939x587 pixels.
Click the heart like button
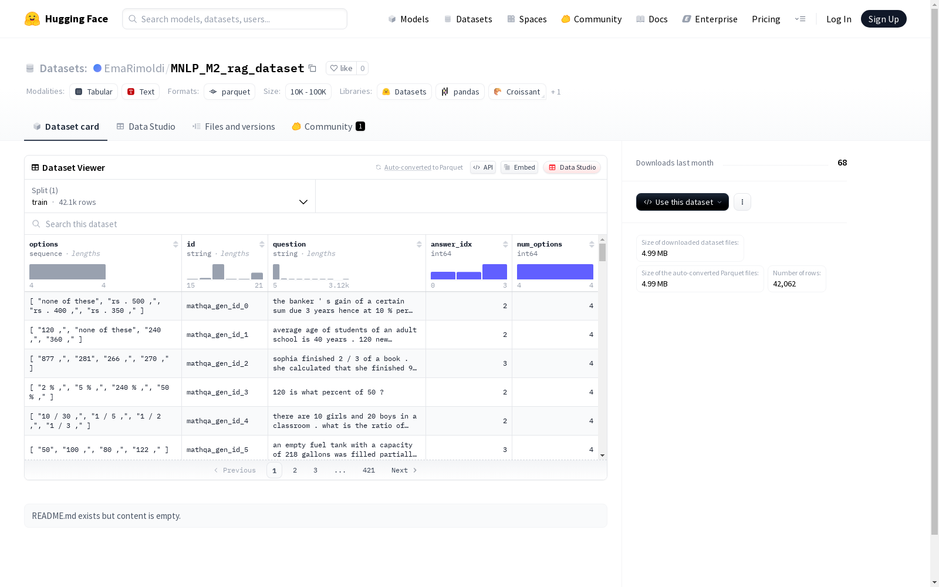[341, 68]
